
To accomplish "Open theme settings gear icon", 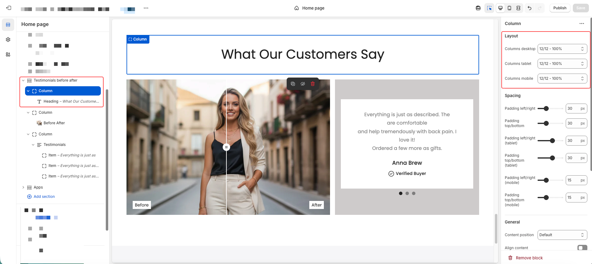I will 8,40.
